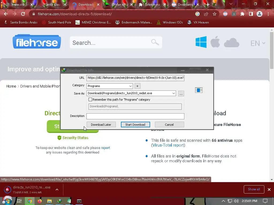Add a new category with the plus button
This screenshot has width=274, height=205.
point(137,86)
